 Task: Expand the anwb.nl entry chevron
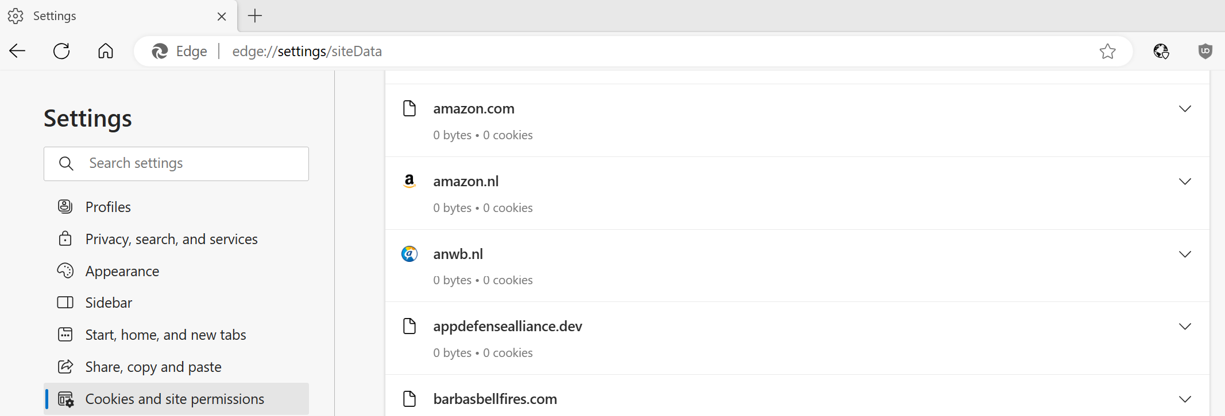1185,254
